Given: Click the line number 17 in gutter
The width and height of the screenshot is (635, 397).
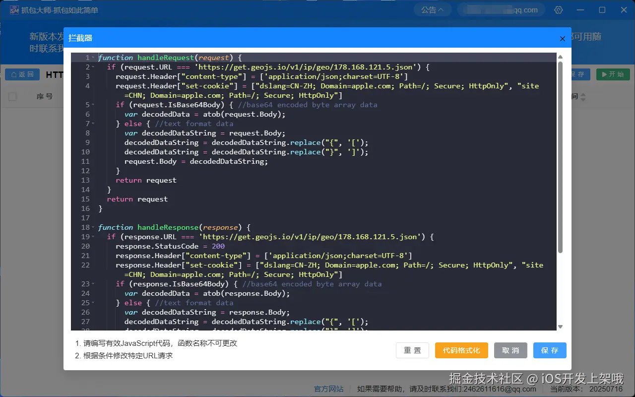Looking at the screenshot, I should (85, 218).
